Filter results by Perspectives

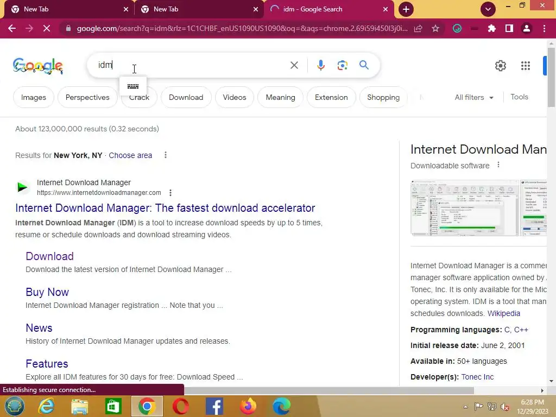(x=87, y=97)
